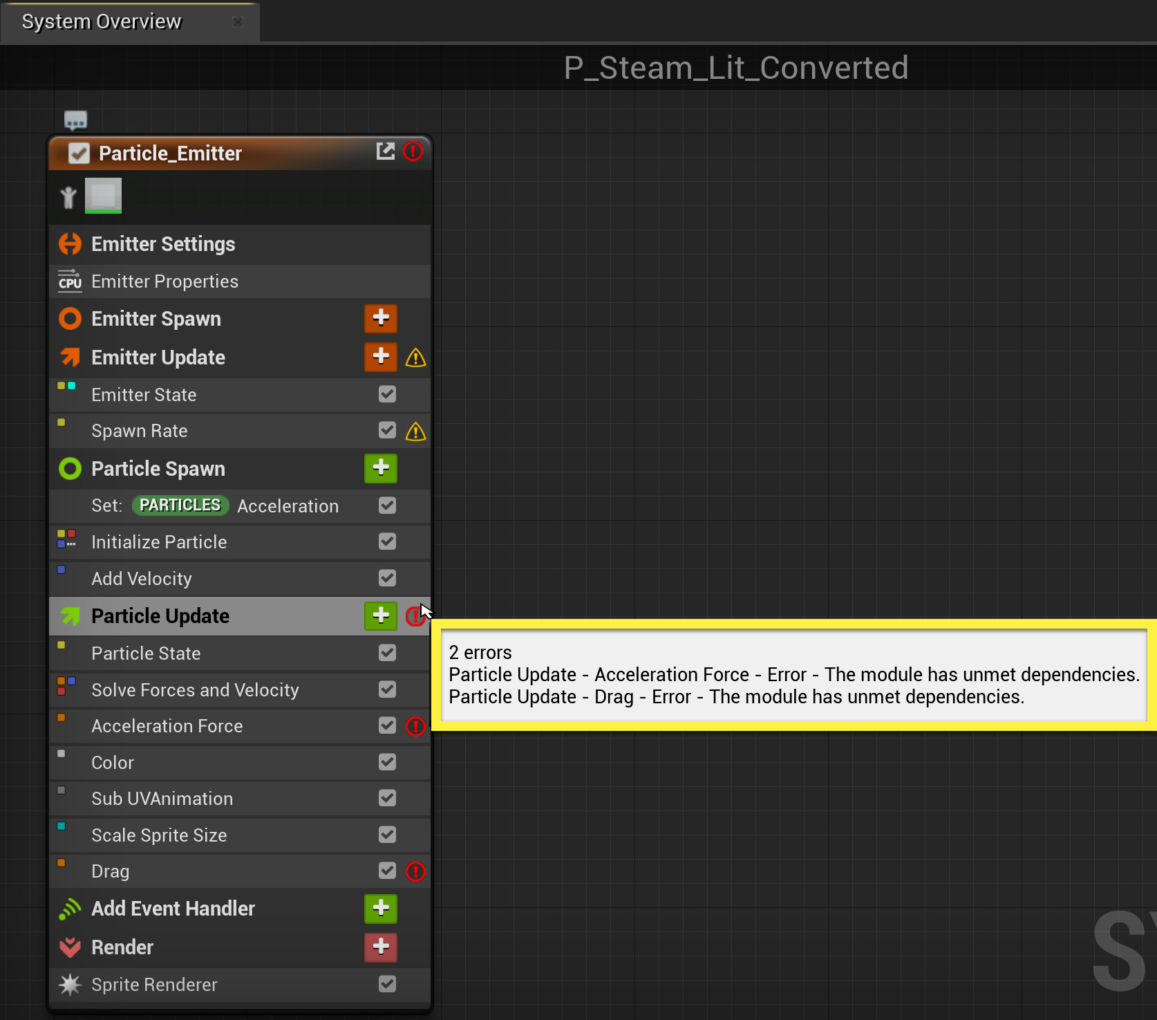The image size is (1157, 1020).
Task: Disable the Particle_Emitter enabled checkbox
Action: [79, 153]
